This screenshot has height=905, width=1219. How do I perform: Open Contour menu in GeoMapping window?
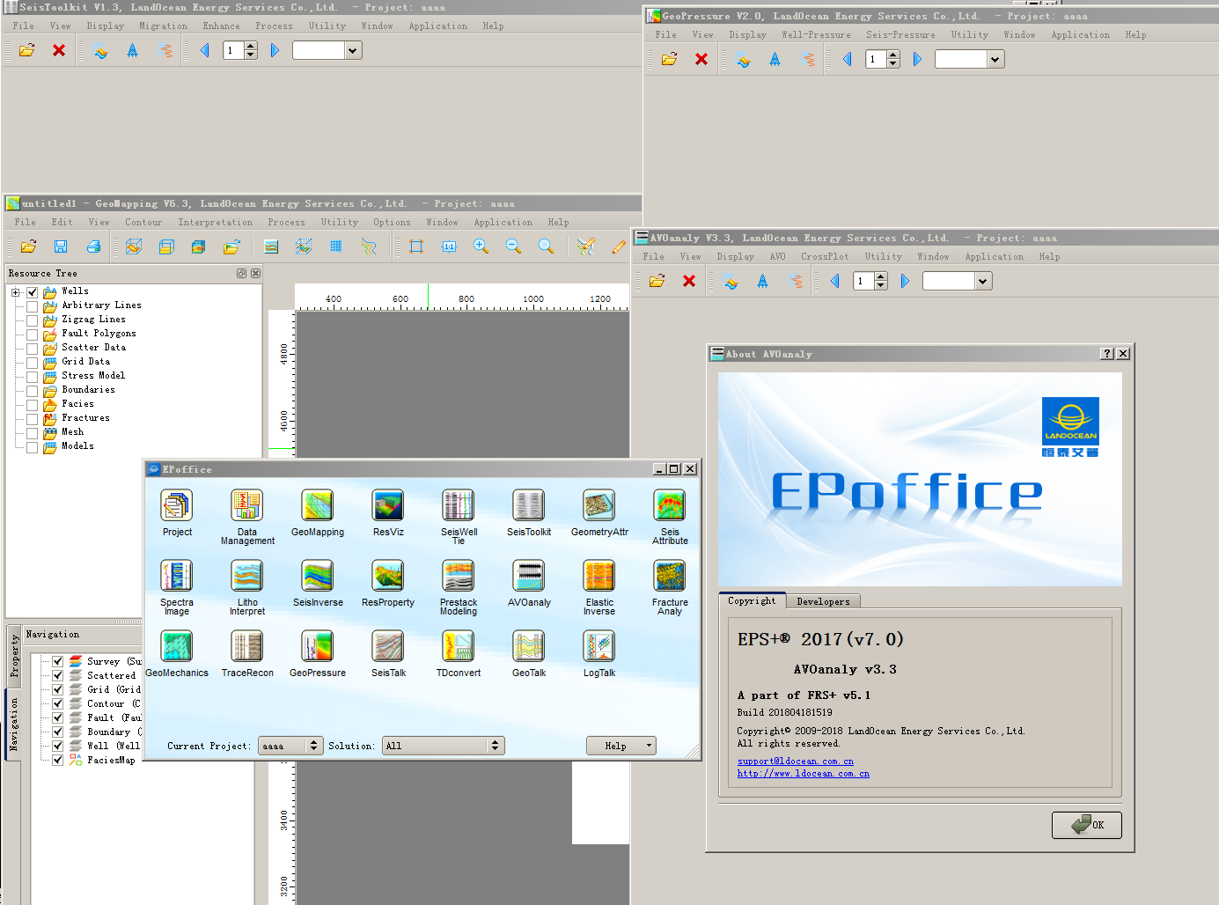tap(143, 222)
